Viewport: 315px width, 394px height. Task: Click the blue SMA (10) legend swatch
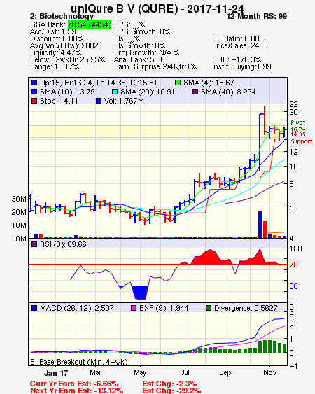click(34, 92)
